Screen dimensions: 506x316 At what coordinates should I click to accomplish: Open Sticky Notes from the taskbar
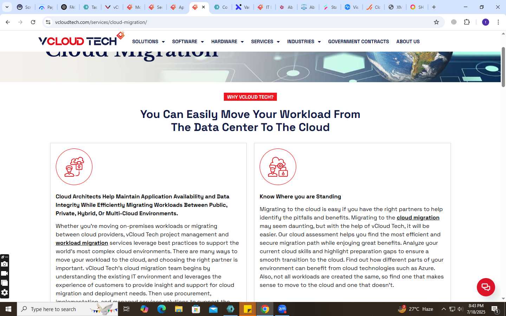click(248, 309)
